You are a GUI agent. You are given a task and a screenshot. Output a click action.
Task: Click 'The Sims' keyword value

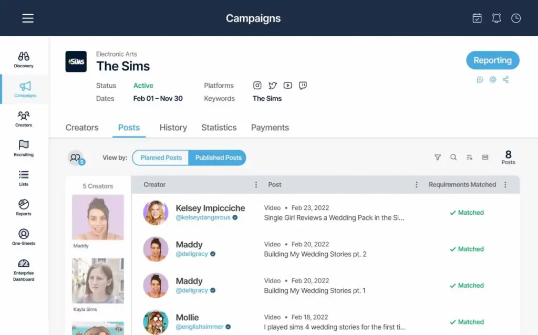(267, 98)
